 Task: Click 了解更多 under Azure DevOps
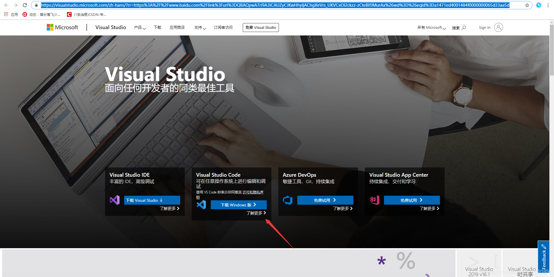343,208
